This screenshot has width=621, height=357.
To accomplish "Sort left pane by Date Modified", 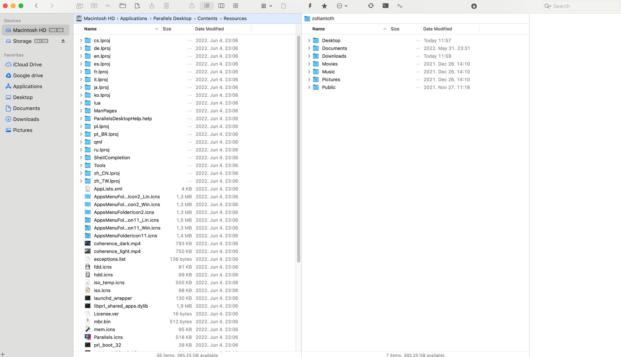I will [x=222, y=29].
